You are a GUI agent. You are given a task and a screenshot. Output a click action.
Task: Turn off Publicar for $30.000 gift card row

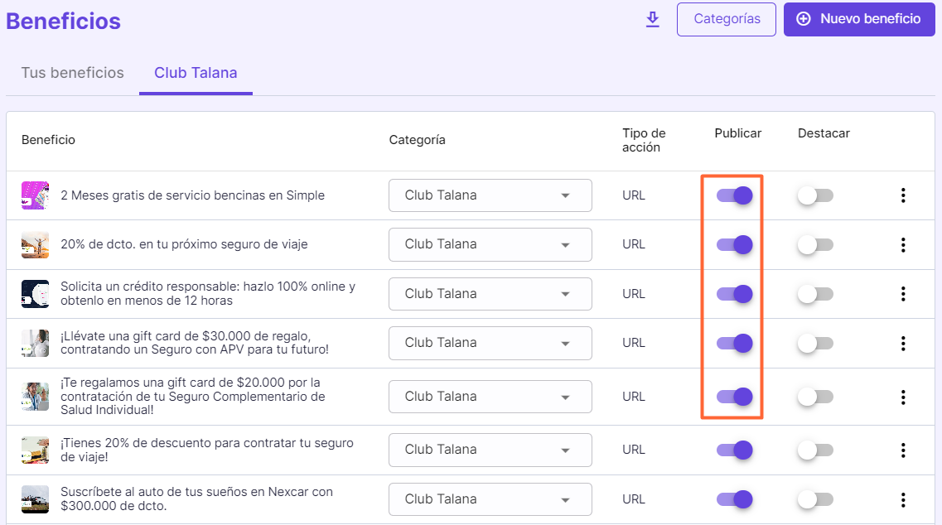[x=734, y=343]
